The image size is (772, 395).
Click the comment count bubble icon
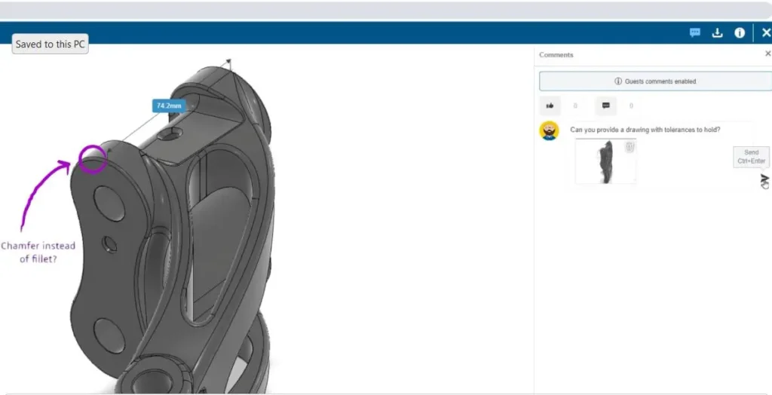[x=606, y=106]
